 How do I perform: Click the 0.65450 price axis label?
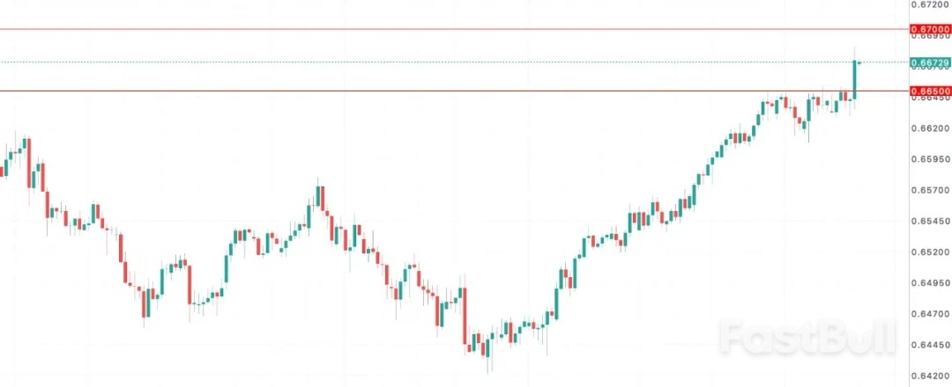point(932,221)
